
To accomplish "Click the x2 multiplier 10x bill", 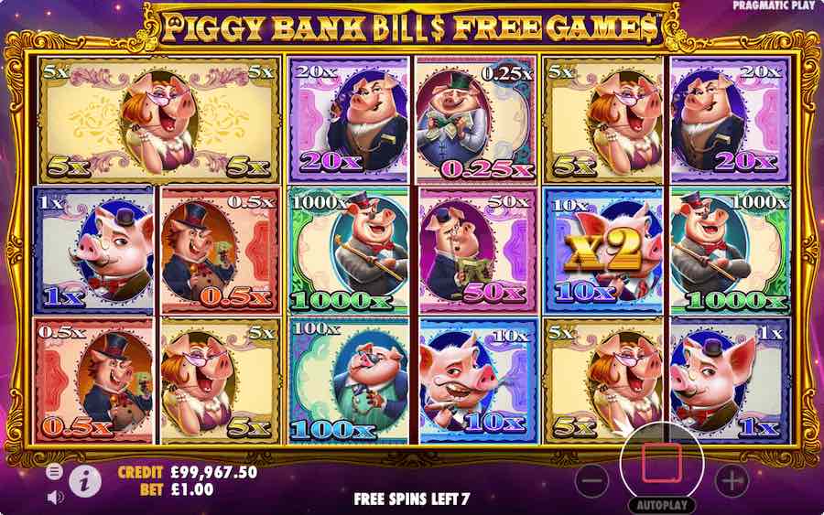I will 604,251.
